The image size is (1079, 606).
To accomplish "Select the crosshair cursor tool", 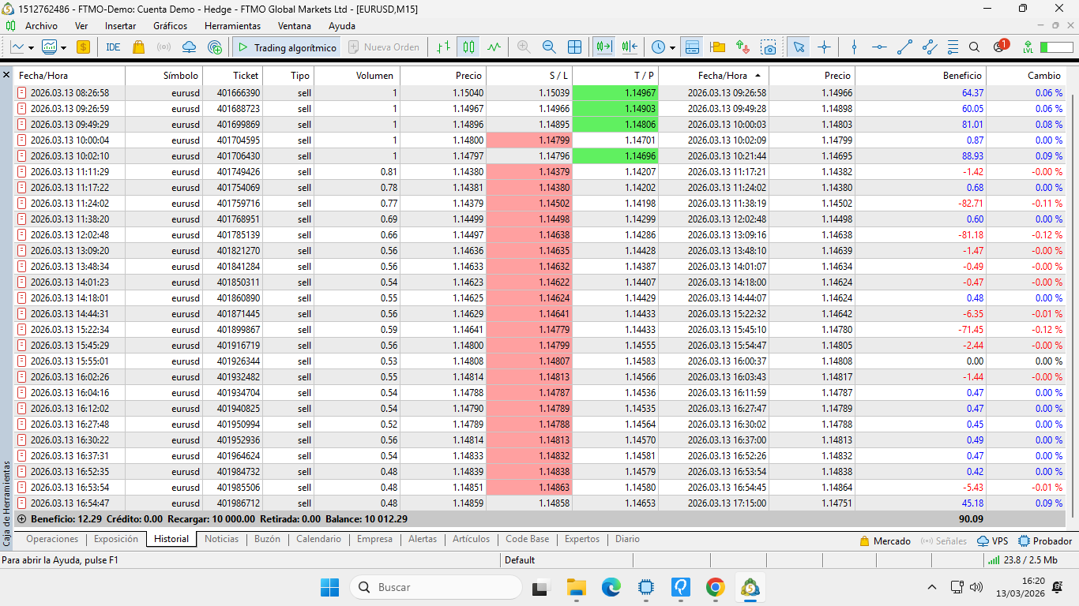I will [x=825, y=47].
